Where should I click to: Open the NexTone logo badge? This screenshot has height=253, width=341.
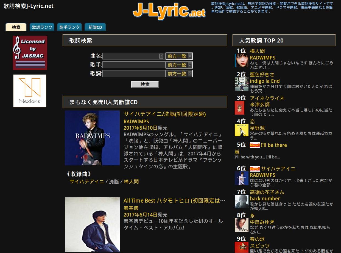[30, 91]
